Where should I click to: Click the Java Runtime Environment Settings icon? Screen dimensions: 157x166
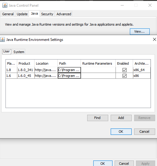tap(2, 39)
